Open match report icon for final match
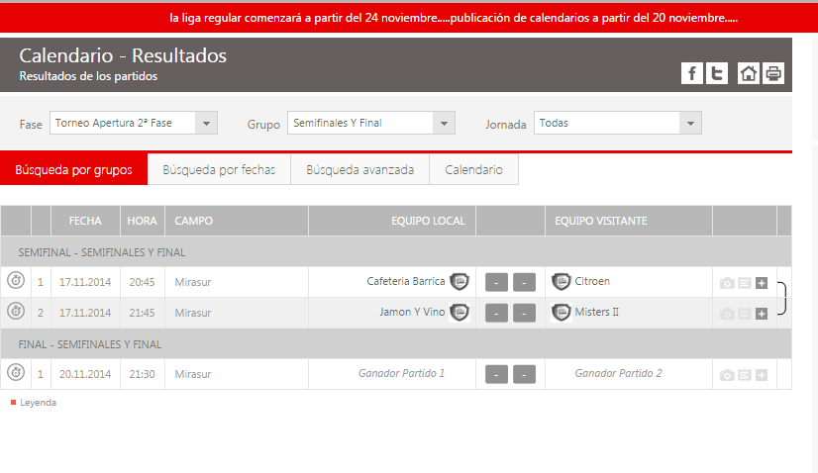The image size is (818, 473). 745,375
